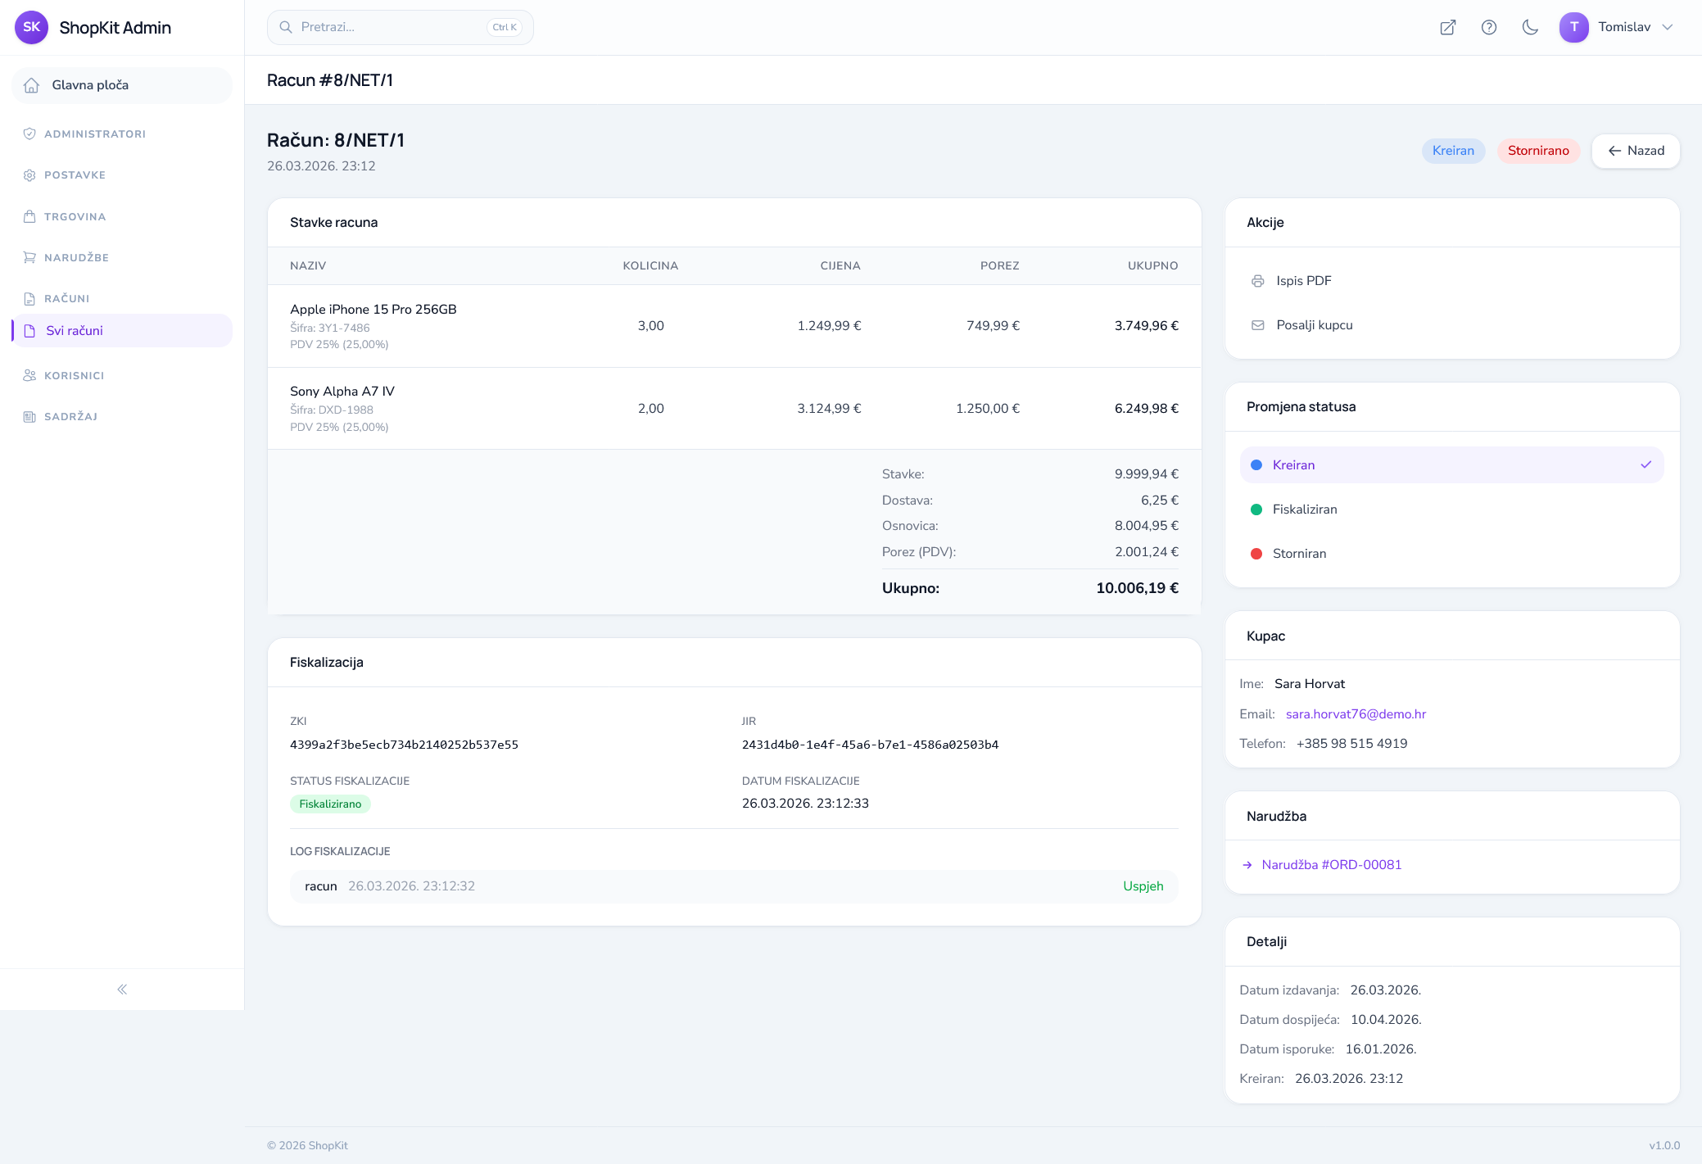
Task: Expand the Trgovina section
Action: (122, 216)
